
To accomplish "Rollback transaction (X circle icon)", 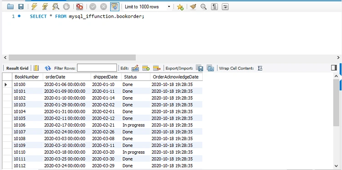I will [x=103, y=7].
